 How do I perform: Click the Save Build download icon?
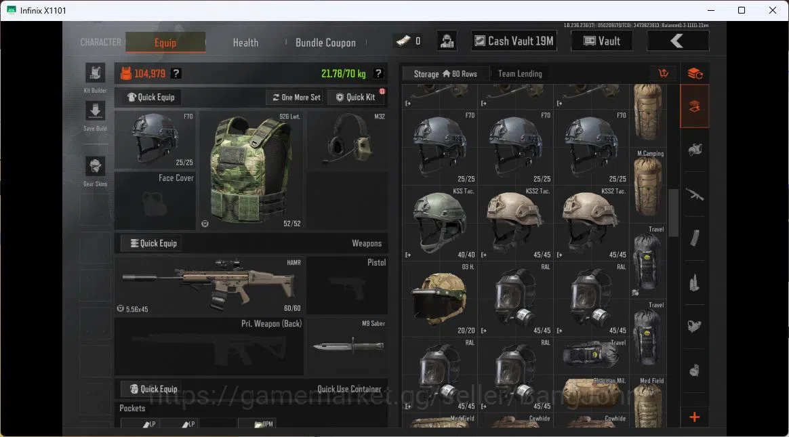(x=95, y=110)
